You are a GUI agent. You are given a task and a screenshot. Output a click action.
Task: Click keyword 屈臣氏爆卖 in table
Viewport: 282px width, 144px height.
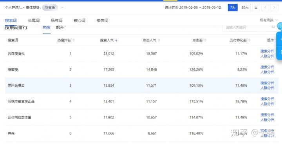(16, 86)
